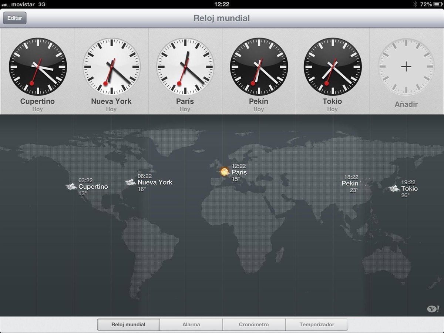The image size is (444, 333).
Task: Tap the Pekín label on the map
Action: coord(350,184)
